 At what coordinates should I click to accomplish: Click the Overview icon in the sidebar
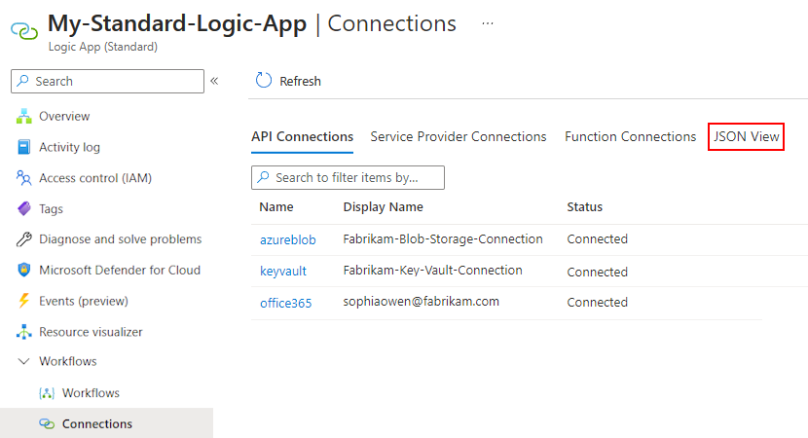(23, 117)
